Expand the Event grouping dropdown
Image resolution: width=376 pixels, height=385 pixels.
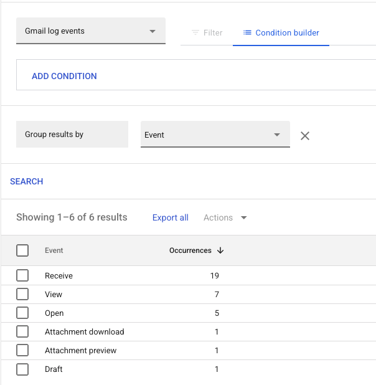point(215,135)
